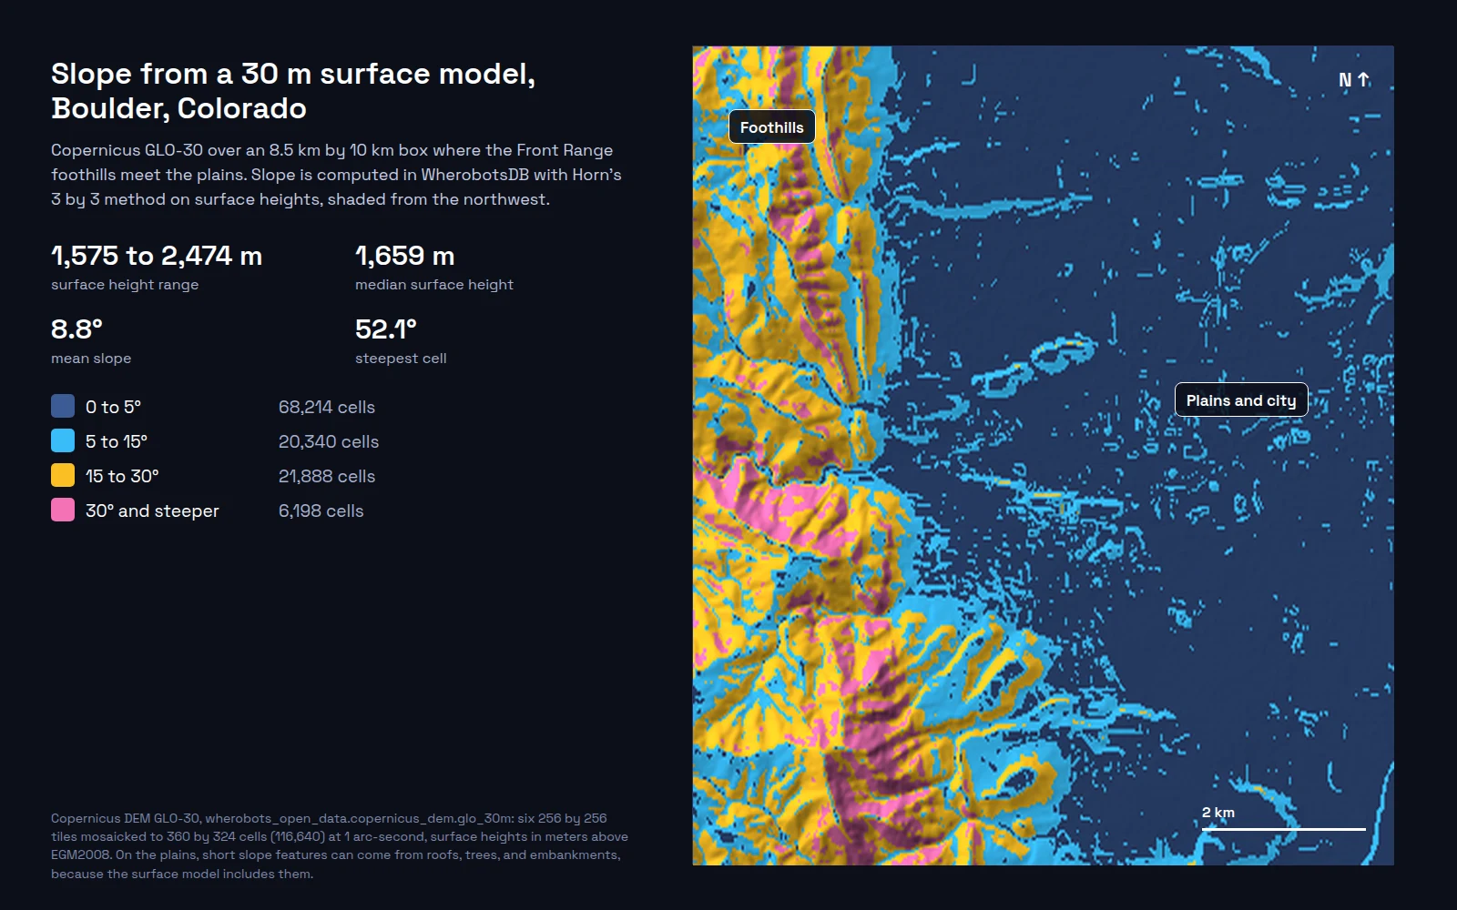
Task: Click the '20,340 cells' count
Action: tap(329, 441)
